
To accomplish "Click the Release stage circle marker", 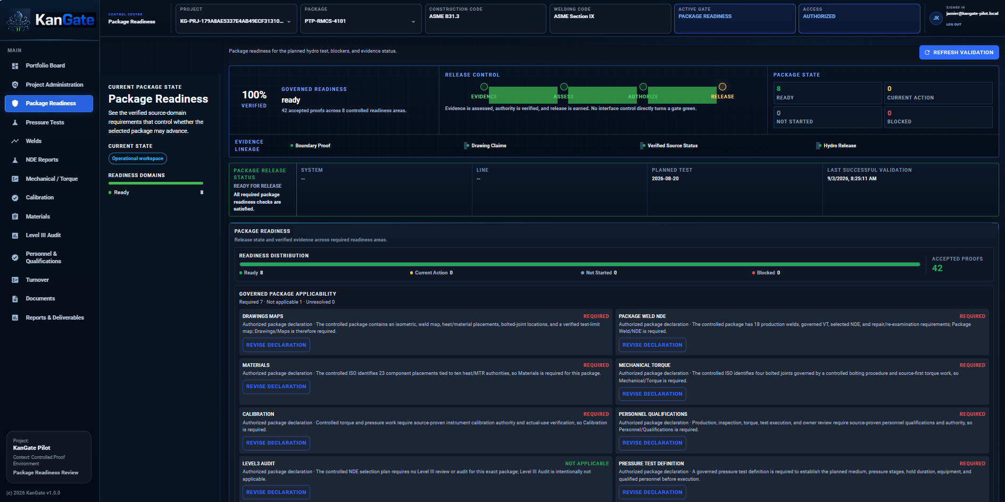I will (x=722, y=87).
